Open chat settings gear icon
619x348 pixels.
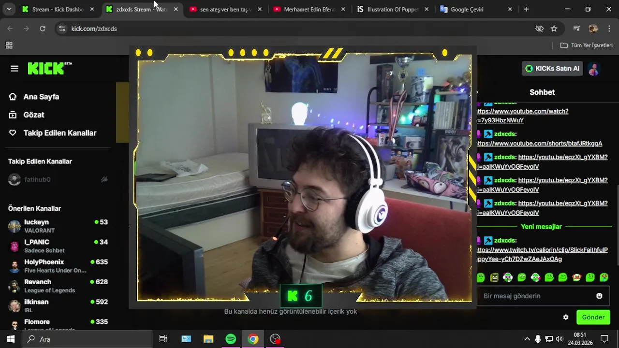point(566,318)
